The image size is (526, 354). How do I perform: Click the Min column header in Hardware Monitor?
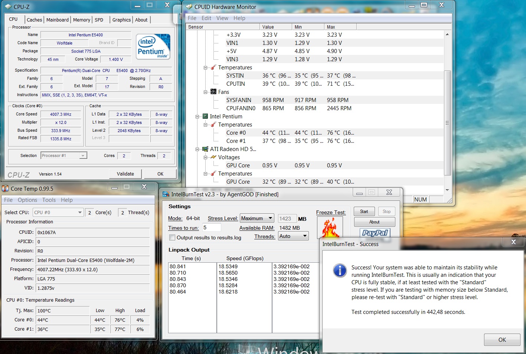(308, 27)
